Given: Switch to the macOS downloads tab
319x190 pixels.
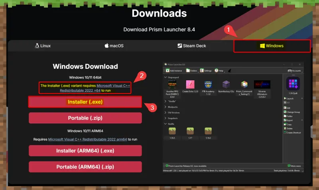Looking at the screenshot, I should (x=114, y=46).
